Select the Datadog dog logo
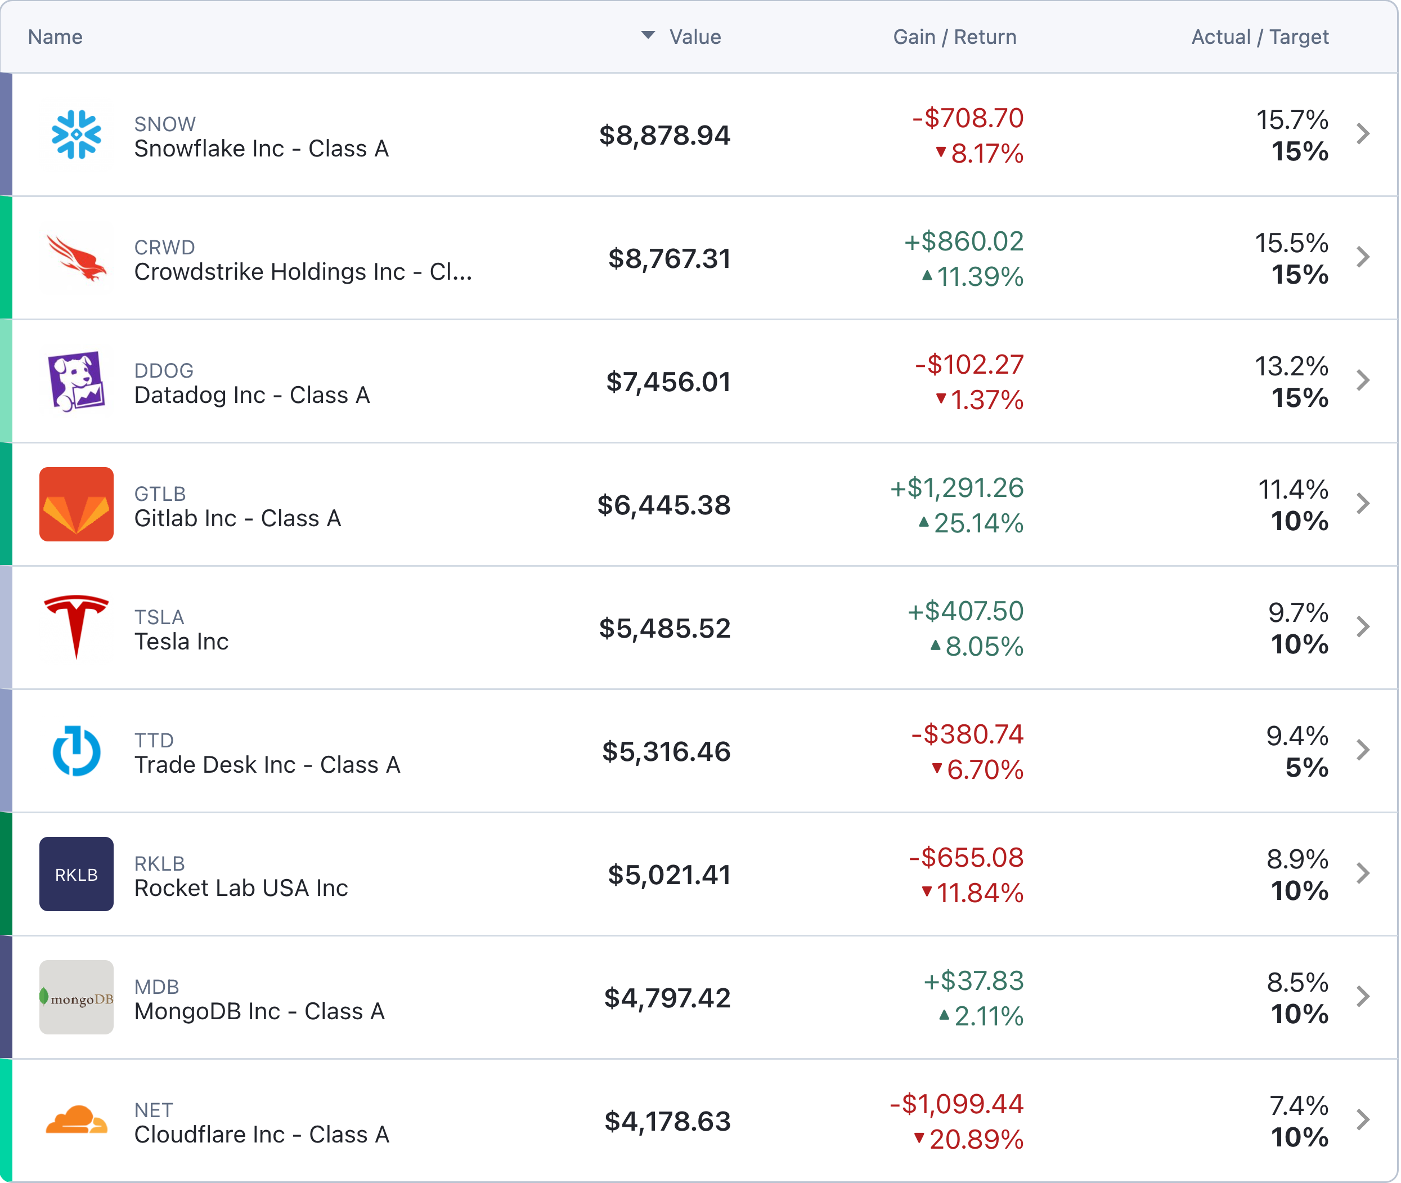The height and width of the screenshot is (1183, 1401). coord(77,381)
